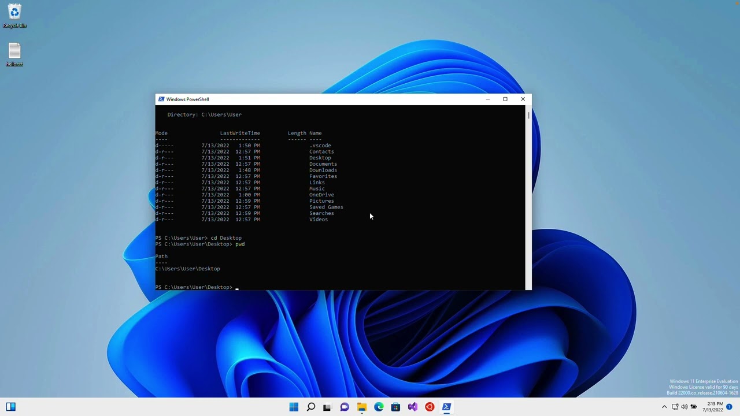
Task: Click the 'Directory: C:\Users\User' line
Action: coord(205,115)
